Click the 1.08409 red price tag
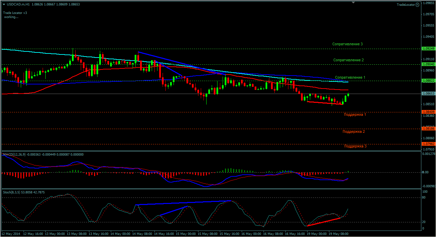This screenshot has height=237, width=436. (x=428, y=112)
